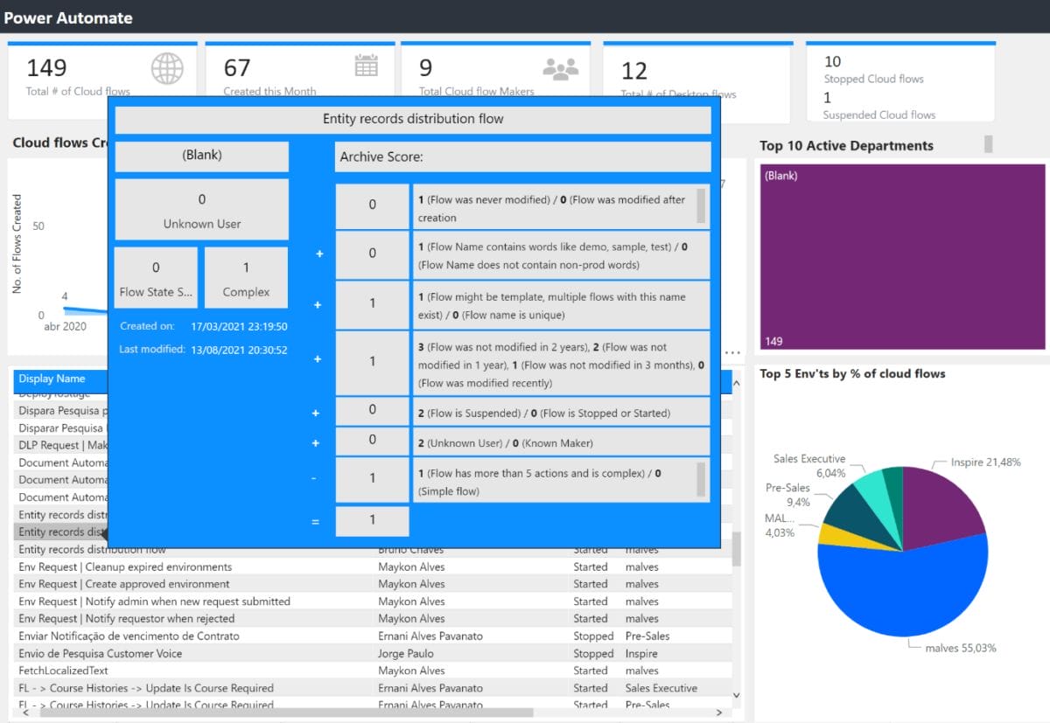
Task: Select the FetchLocalizedText flow row
Action: [66, 671]
